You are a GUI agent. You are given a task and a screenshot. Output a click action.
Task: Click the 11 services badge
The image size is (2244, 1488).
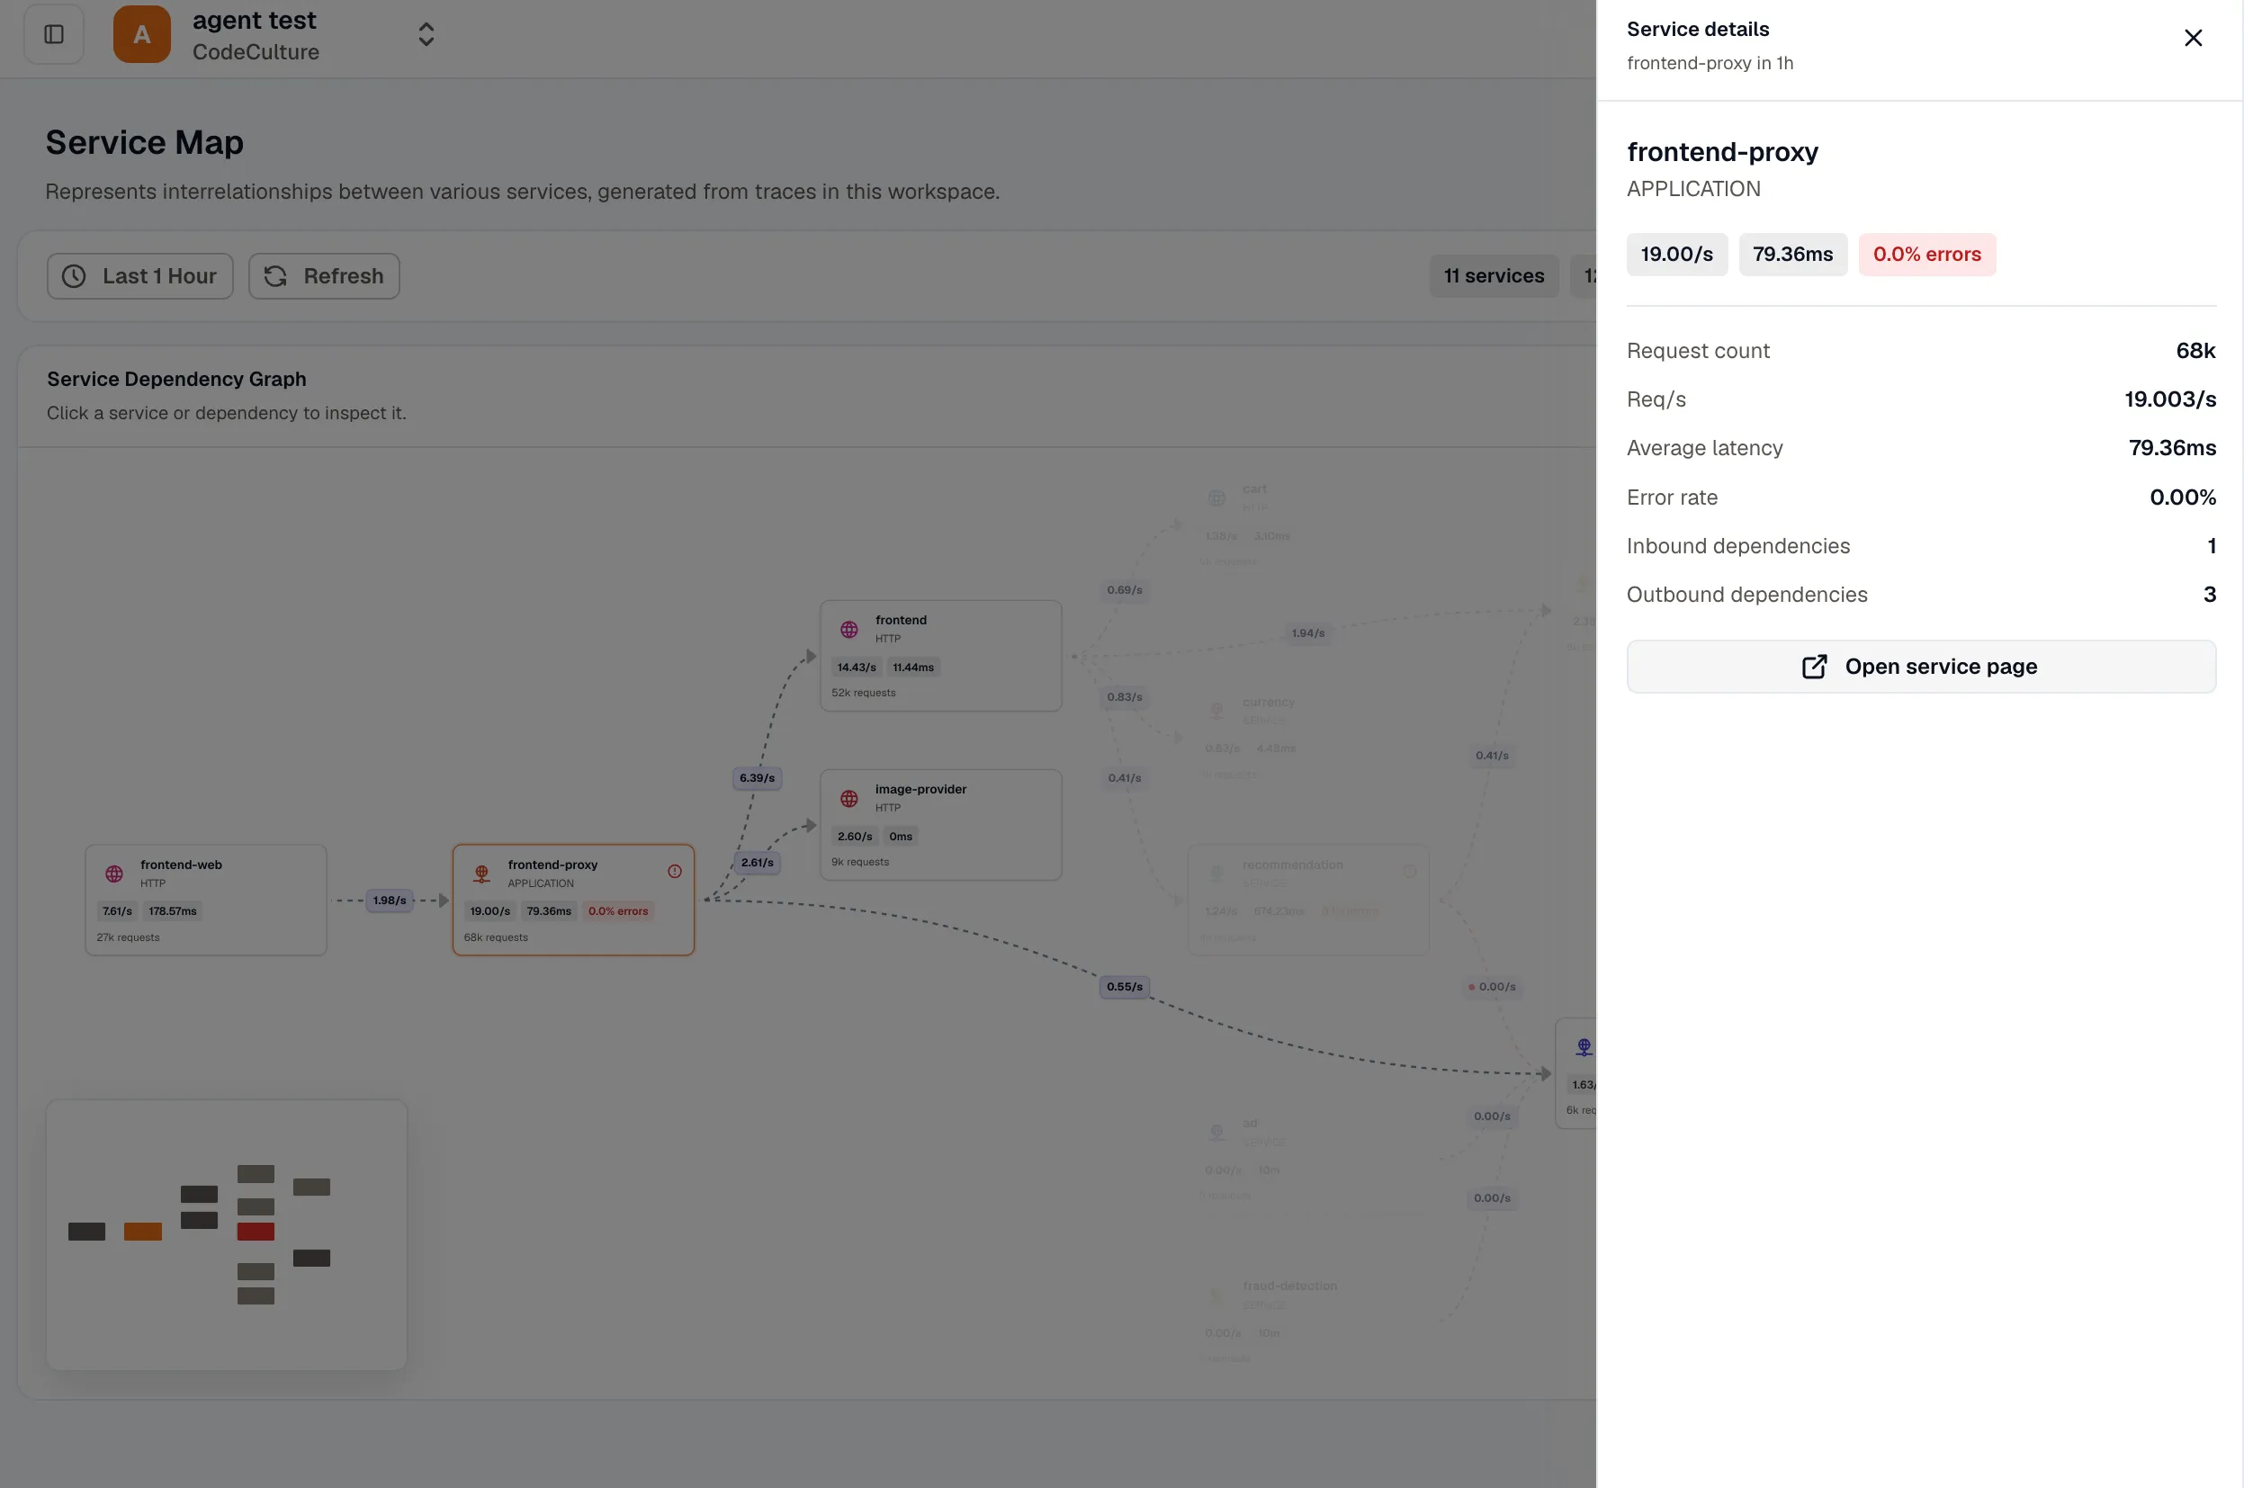pyautogui.click(x=1494, y=276)
